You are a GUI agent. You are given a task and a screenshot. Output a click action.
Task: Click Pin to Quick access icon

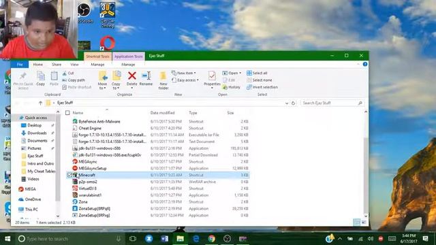(22, 76)
